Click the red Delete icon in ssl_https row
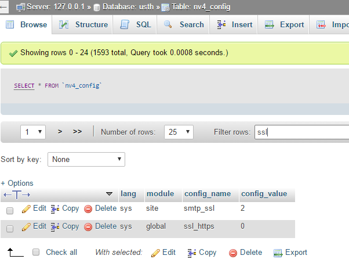Viewport: 349px width, 270px height. [88, 227]
